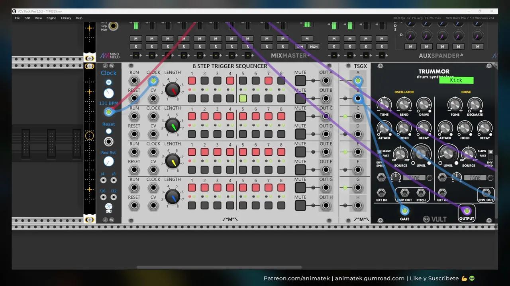Viewport: 510px width, 286px height.
Task: Toggle the MUTE button for OUT D
Action: 300,134
